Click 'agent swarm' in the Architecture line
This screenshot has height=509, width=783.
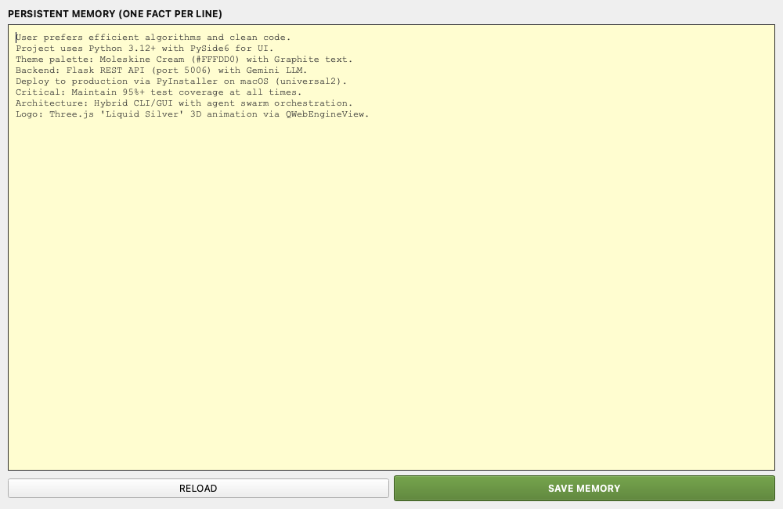pos(237,103)
